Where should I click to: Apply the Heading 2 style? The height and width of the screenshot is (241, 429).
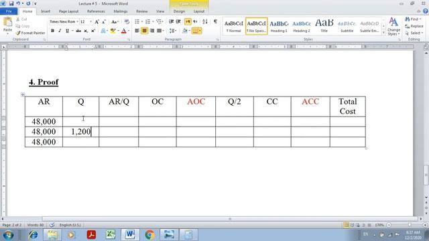coord(302,26)
